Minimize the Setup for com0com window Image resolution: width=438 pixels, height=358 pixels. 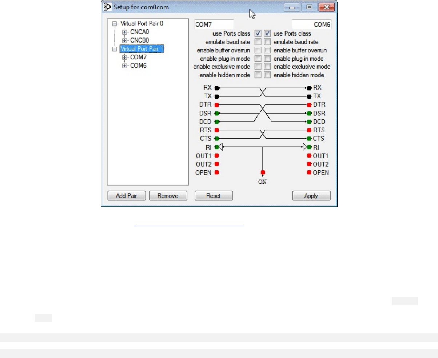pos(292,7)
